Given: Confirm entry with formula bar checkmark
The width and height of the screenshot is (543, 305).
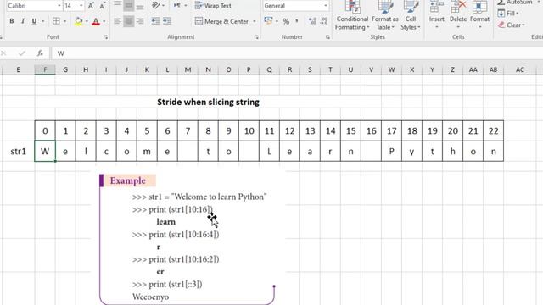Looking at the screenshot, I should pos(22,53).
